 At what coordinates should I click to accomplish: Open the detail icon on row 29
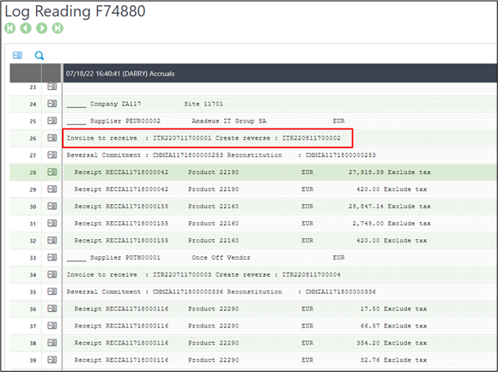click(52, 189)
